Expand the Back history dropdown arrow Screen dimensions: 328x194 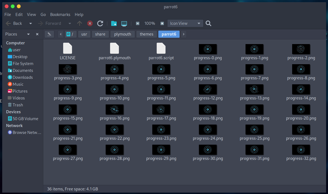point(31,23)
